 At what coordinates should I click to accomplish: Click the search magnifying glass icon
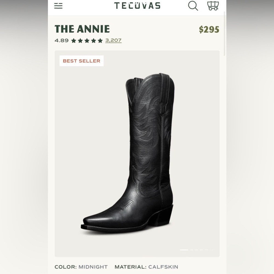pos(193,5)
